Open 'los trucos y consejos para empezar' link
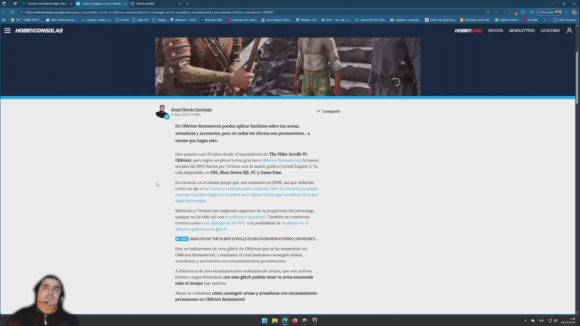Image resolution: width=580 pixels, height=326 pixels. click(x=251, y=188)
